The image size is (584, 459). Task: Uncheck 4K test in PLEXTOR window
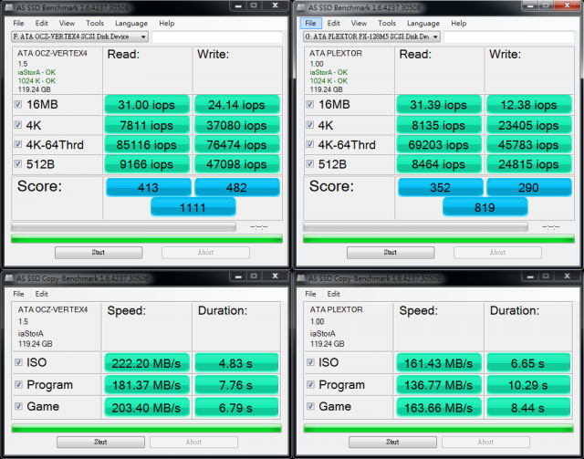pos(310,125)
